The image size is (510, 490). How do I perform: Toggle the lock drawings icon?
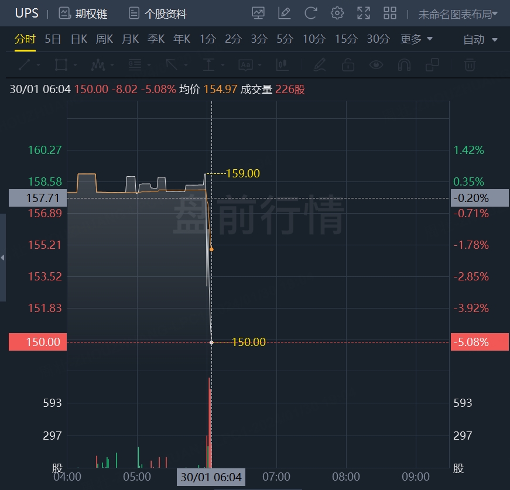tap(348, 64)
